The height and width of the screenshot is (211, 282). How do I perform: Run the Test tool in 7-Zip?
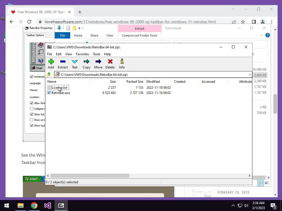75,62
